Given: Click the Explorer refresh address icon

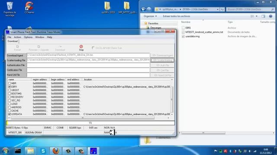Looking at the screenshot, I should [222, 9].
